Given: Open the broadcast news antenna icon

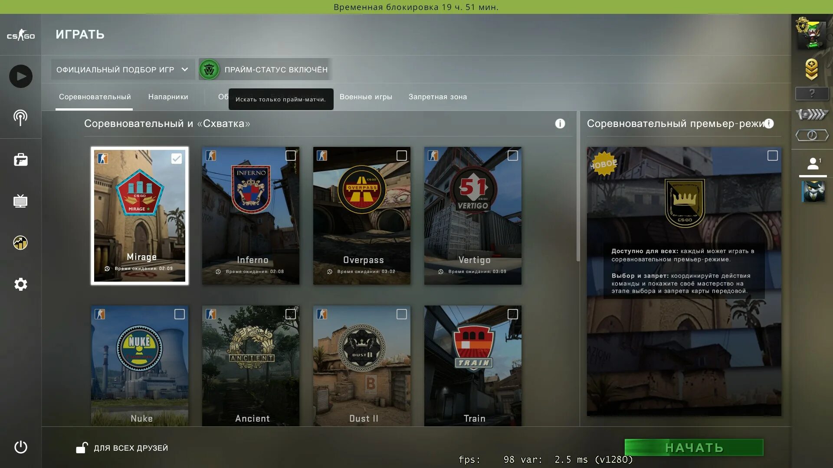Looking at the screenshot, I should (x=20, y=117).
